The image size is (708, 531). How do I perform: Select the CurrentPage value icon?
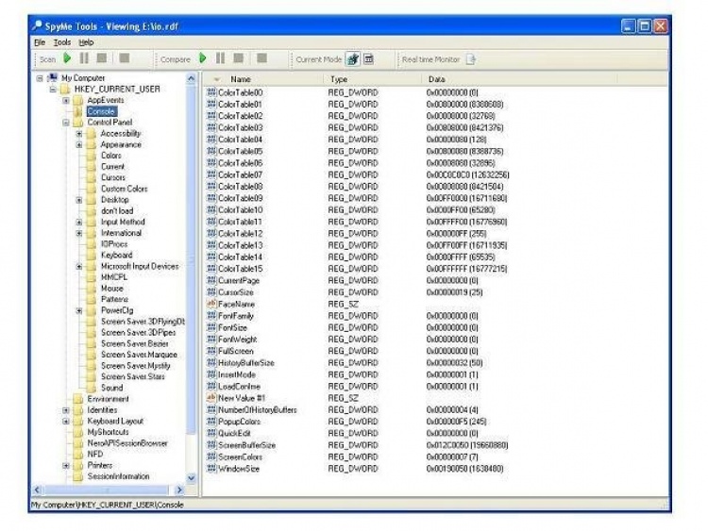click(211, 280)
